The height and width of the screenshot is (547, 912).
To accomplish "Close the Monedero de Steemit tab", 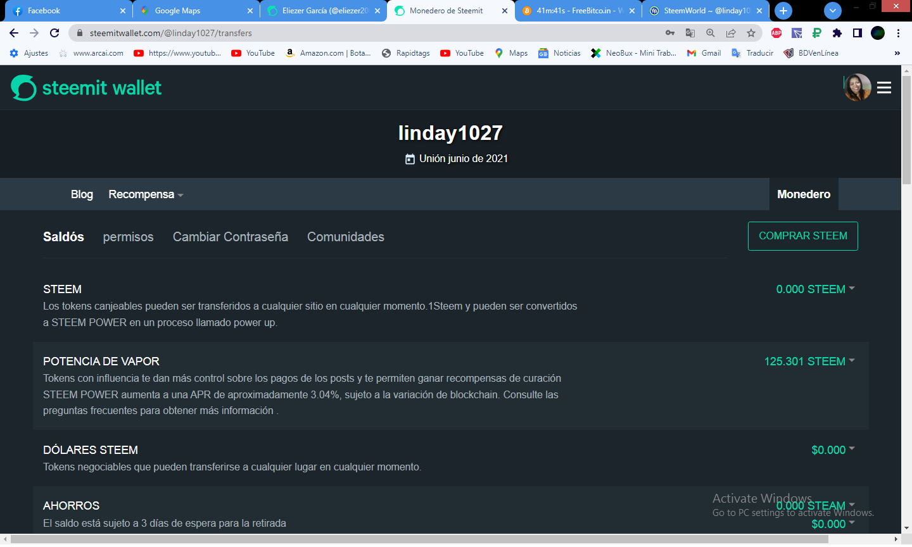I will pos(505,11).
